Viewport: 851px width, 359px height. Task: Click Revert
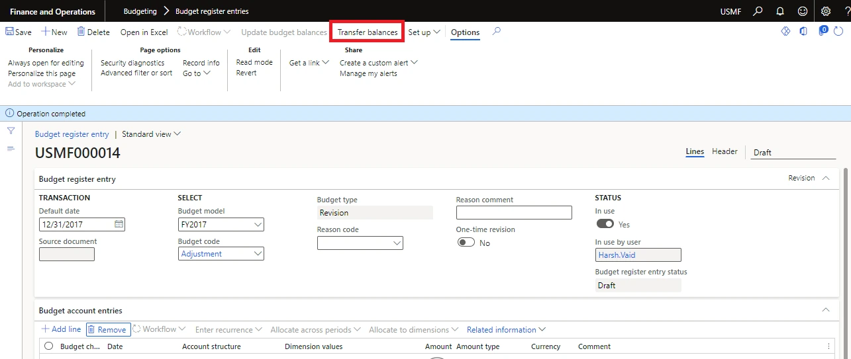click(x=246, y=73)
